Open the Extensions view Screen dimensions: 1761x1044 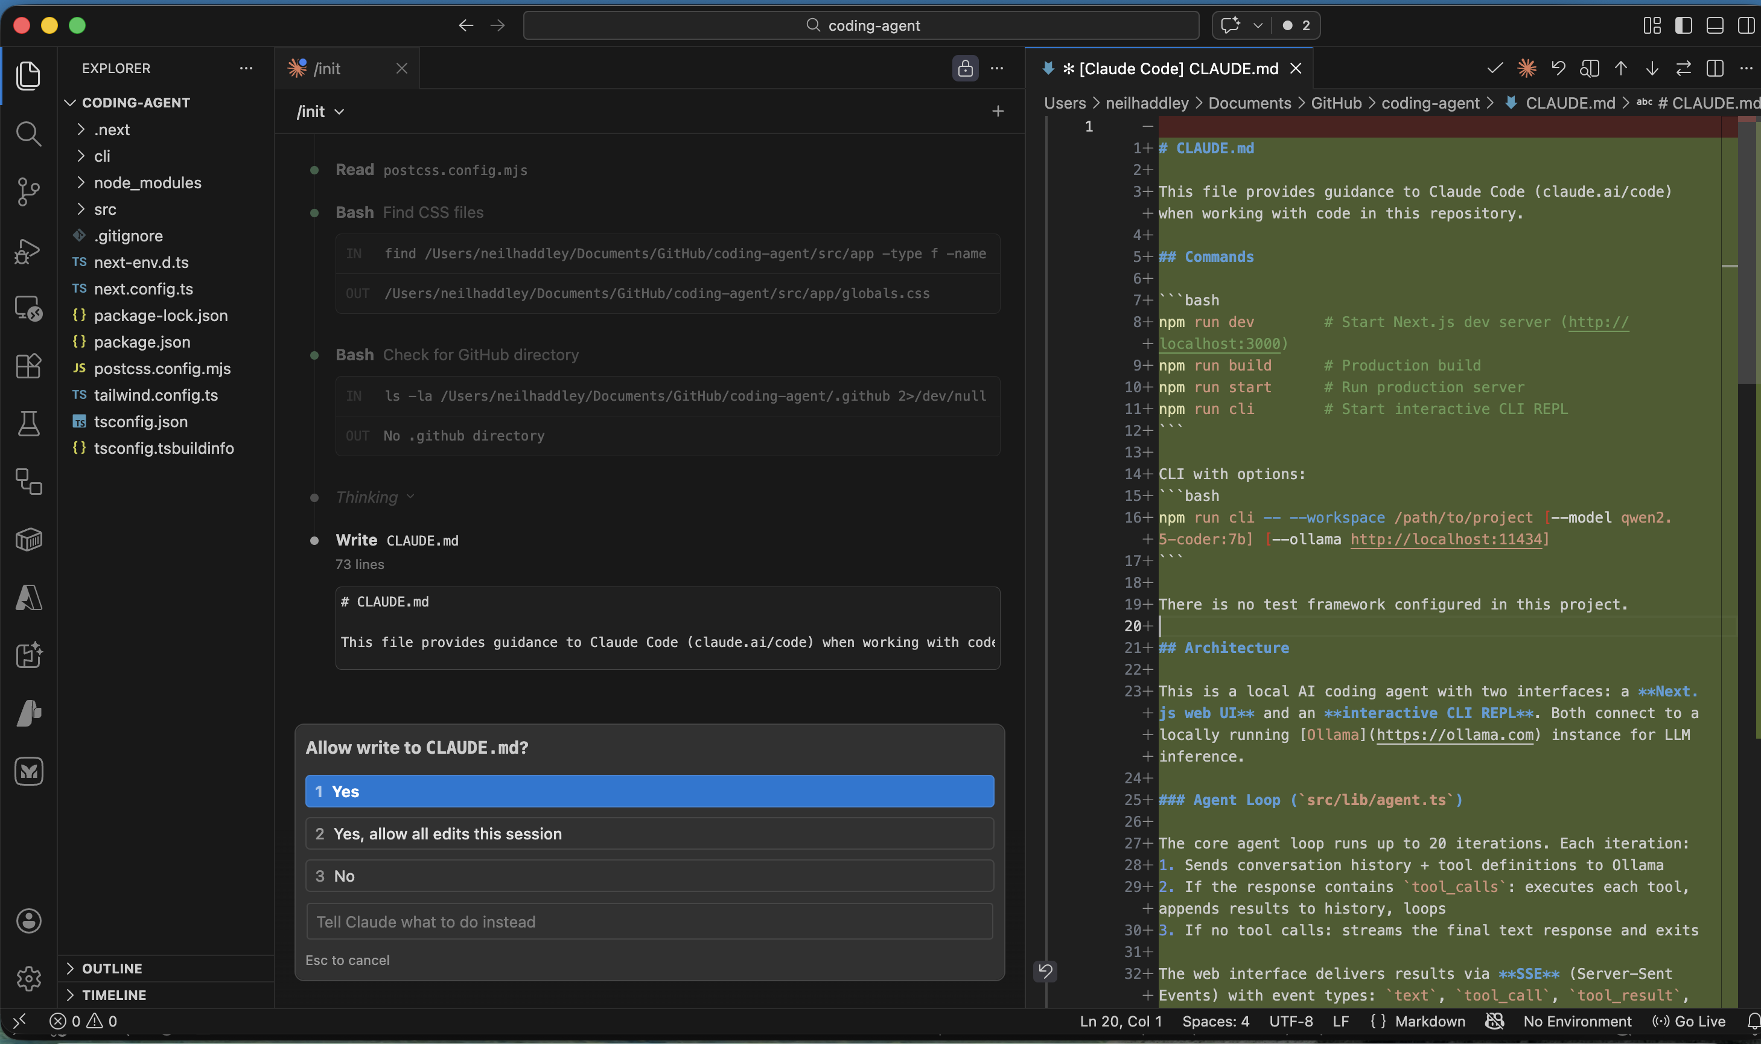click(28, 365)
